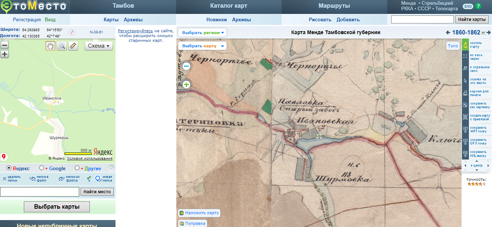Choose Google as map source
The width and height of the screenshot is (492, 227).
click(41, 168)
